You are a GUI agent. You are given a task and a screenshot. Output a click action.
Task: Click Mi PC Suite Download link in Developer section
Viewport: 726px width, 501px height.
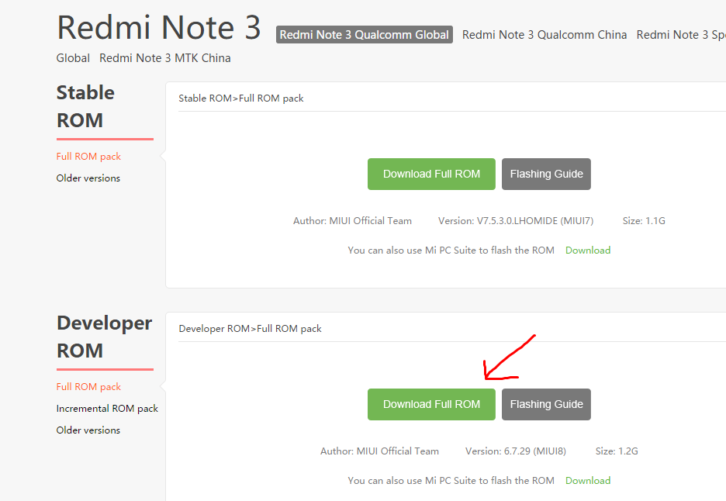point(588,480)
